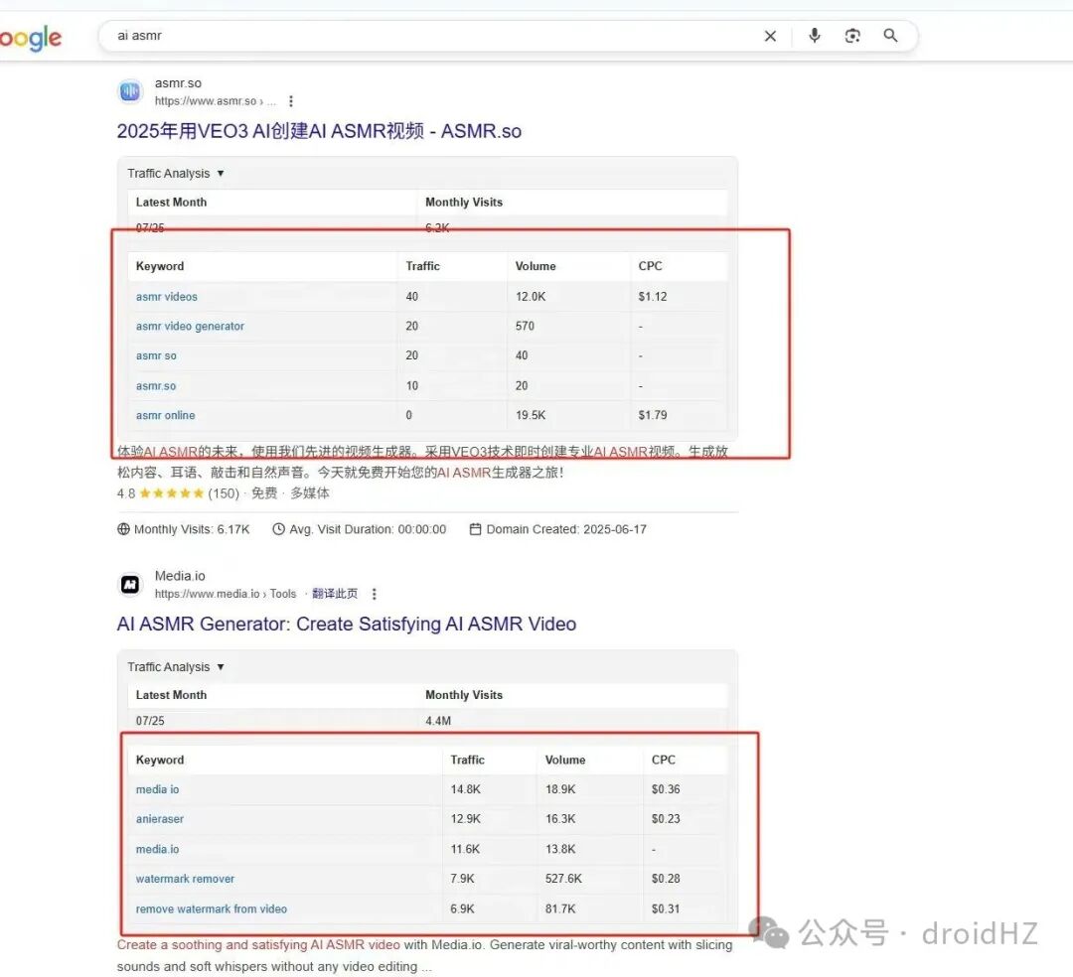
Task: Select the $1.12 CPC cell
Action: (652, 297)
